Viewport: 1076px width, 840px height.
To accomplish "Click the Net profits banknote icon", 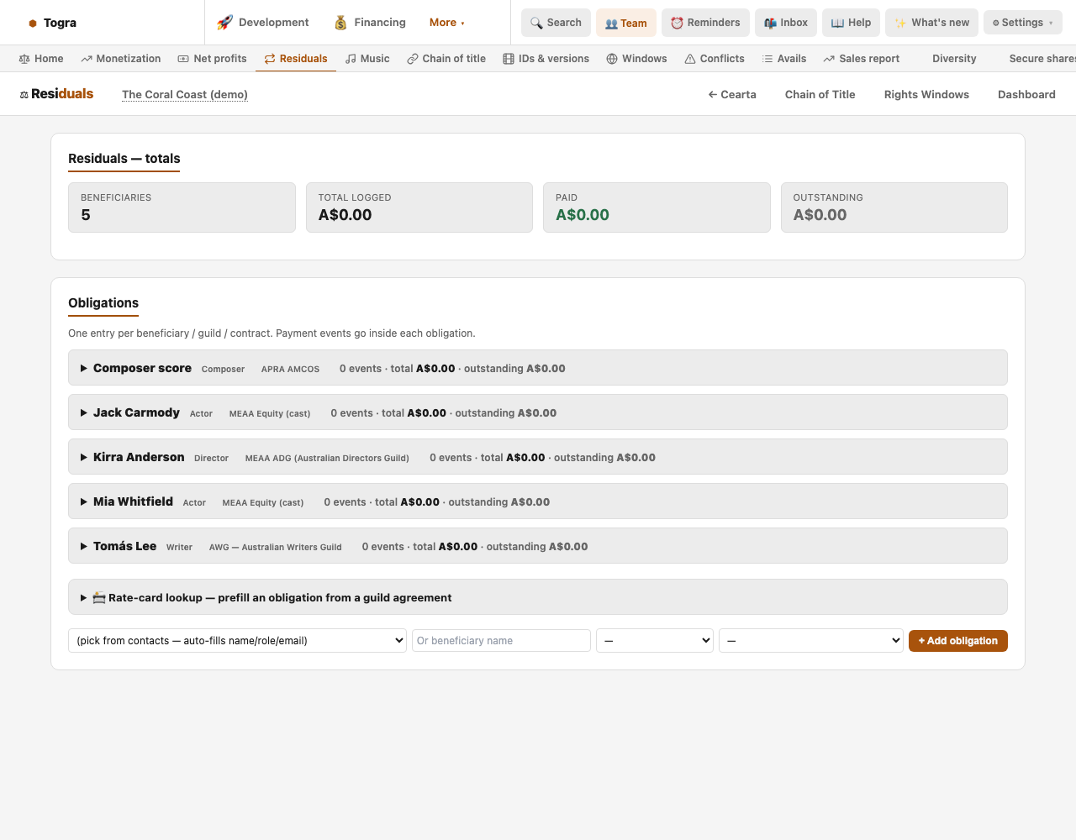I will coord(183,59).
